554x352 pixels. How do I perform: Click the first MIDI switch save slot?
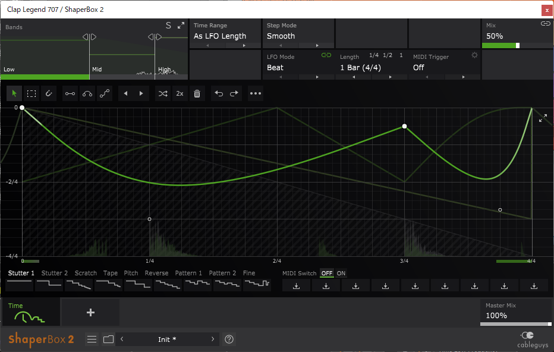[297, 286]
